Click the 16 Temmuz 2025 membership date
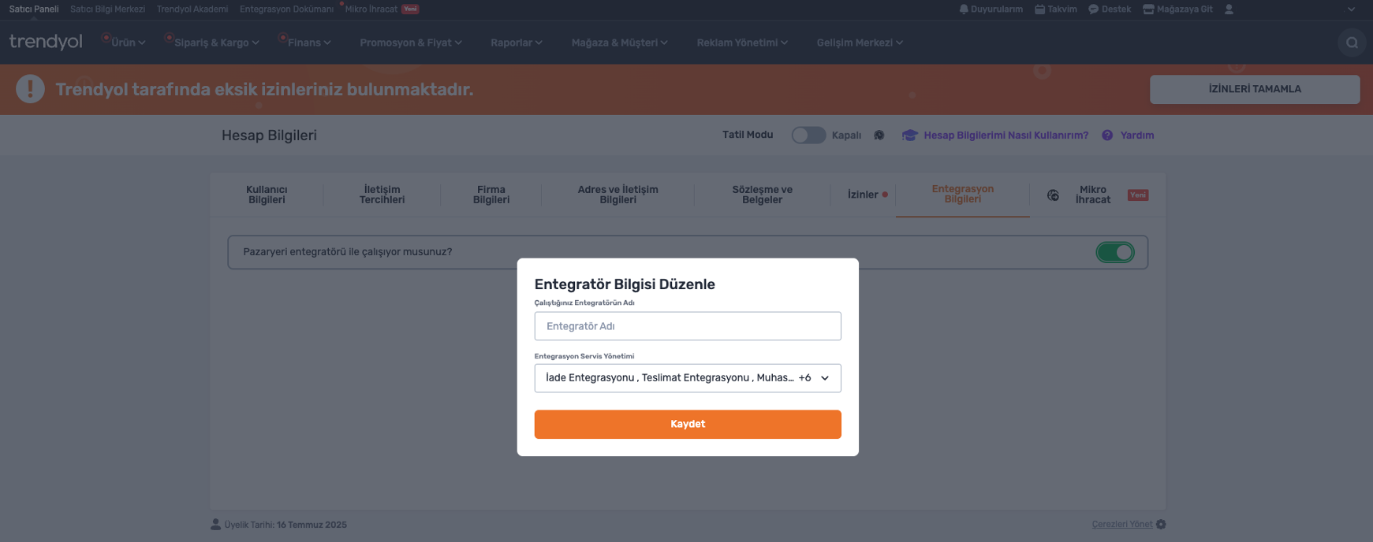This screenshot has height=542, width=1373. click(312, 525)
